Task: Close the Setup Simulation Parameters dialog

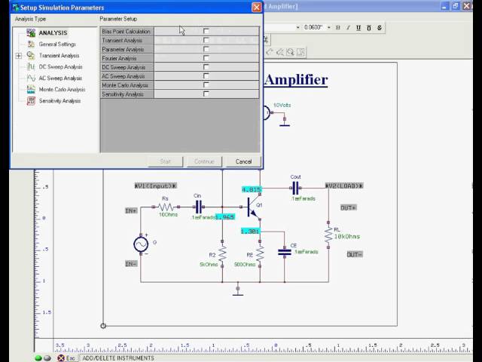Action: pos(256,7)
